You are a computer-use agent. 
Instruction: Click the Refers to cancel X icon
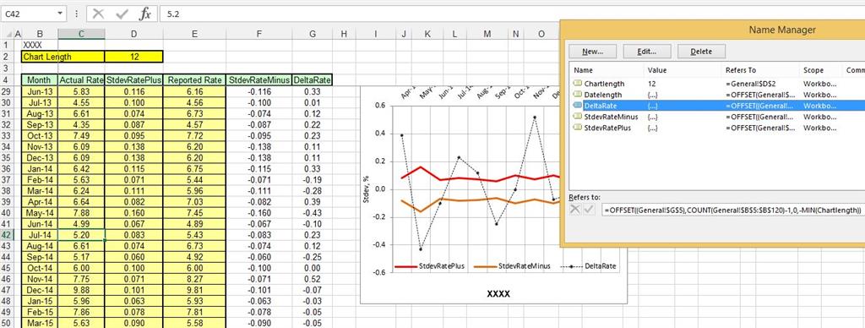pos(576,210)
